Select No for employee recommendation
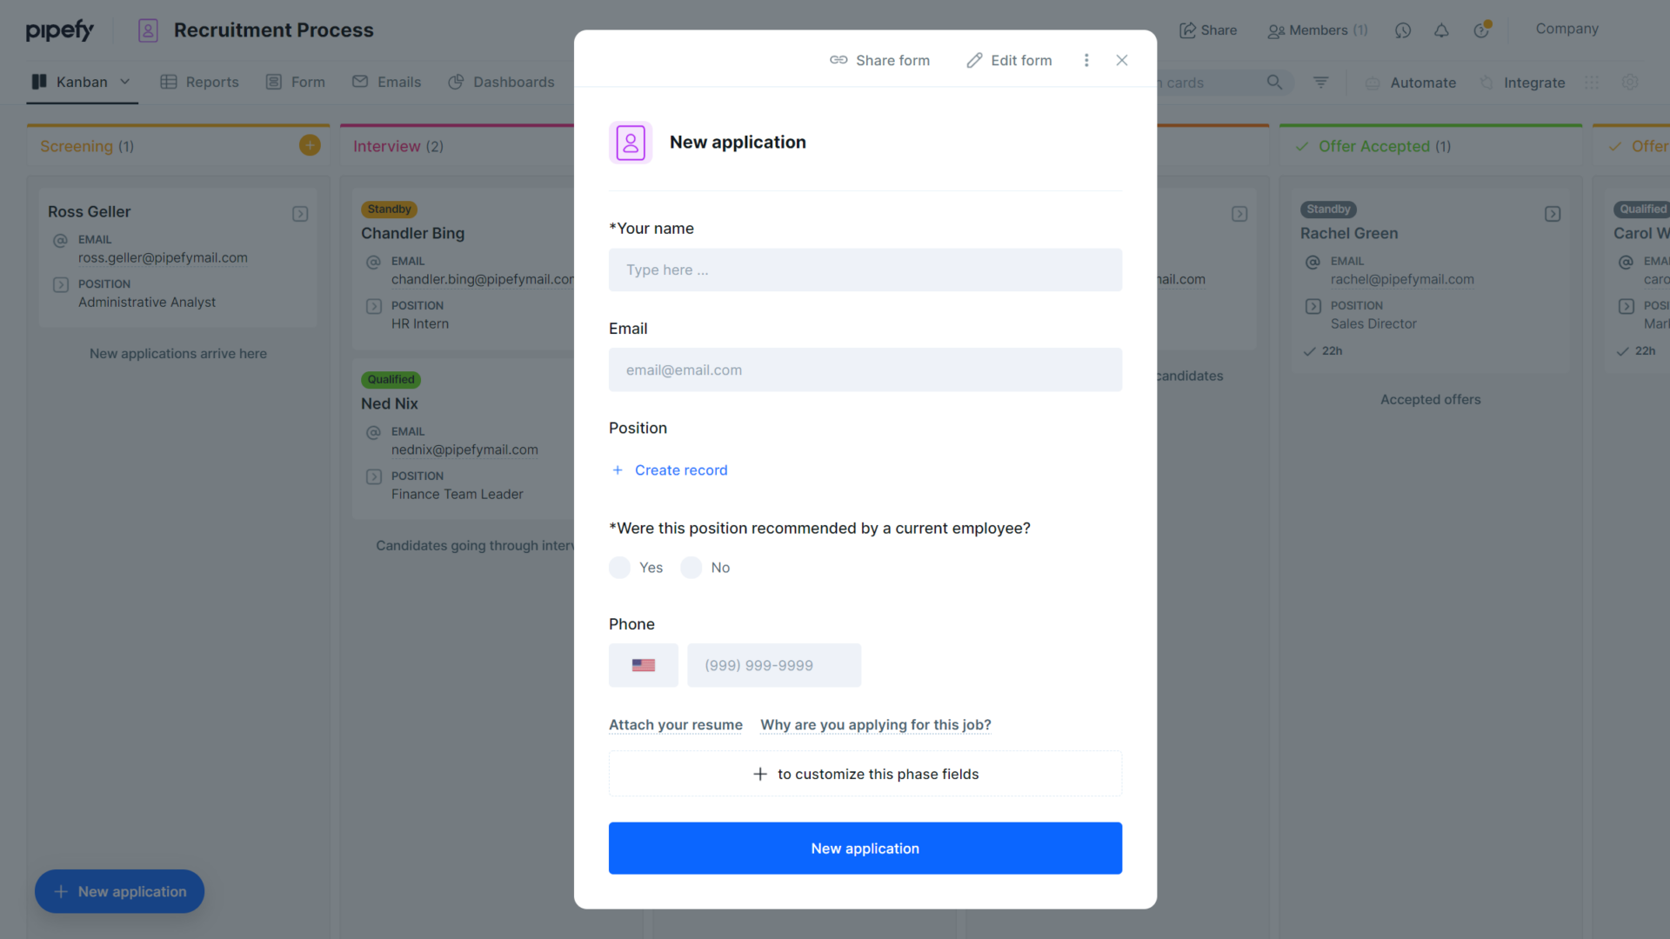 (x=691, y=567)
